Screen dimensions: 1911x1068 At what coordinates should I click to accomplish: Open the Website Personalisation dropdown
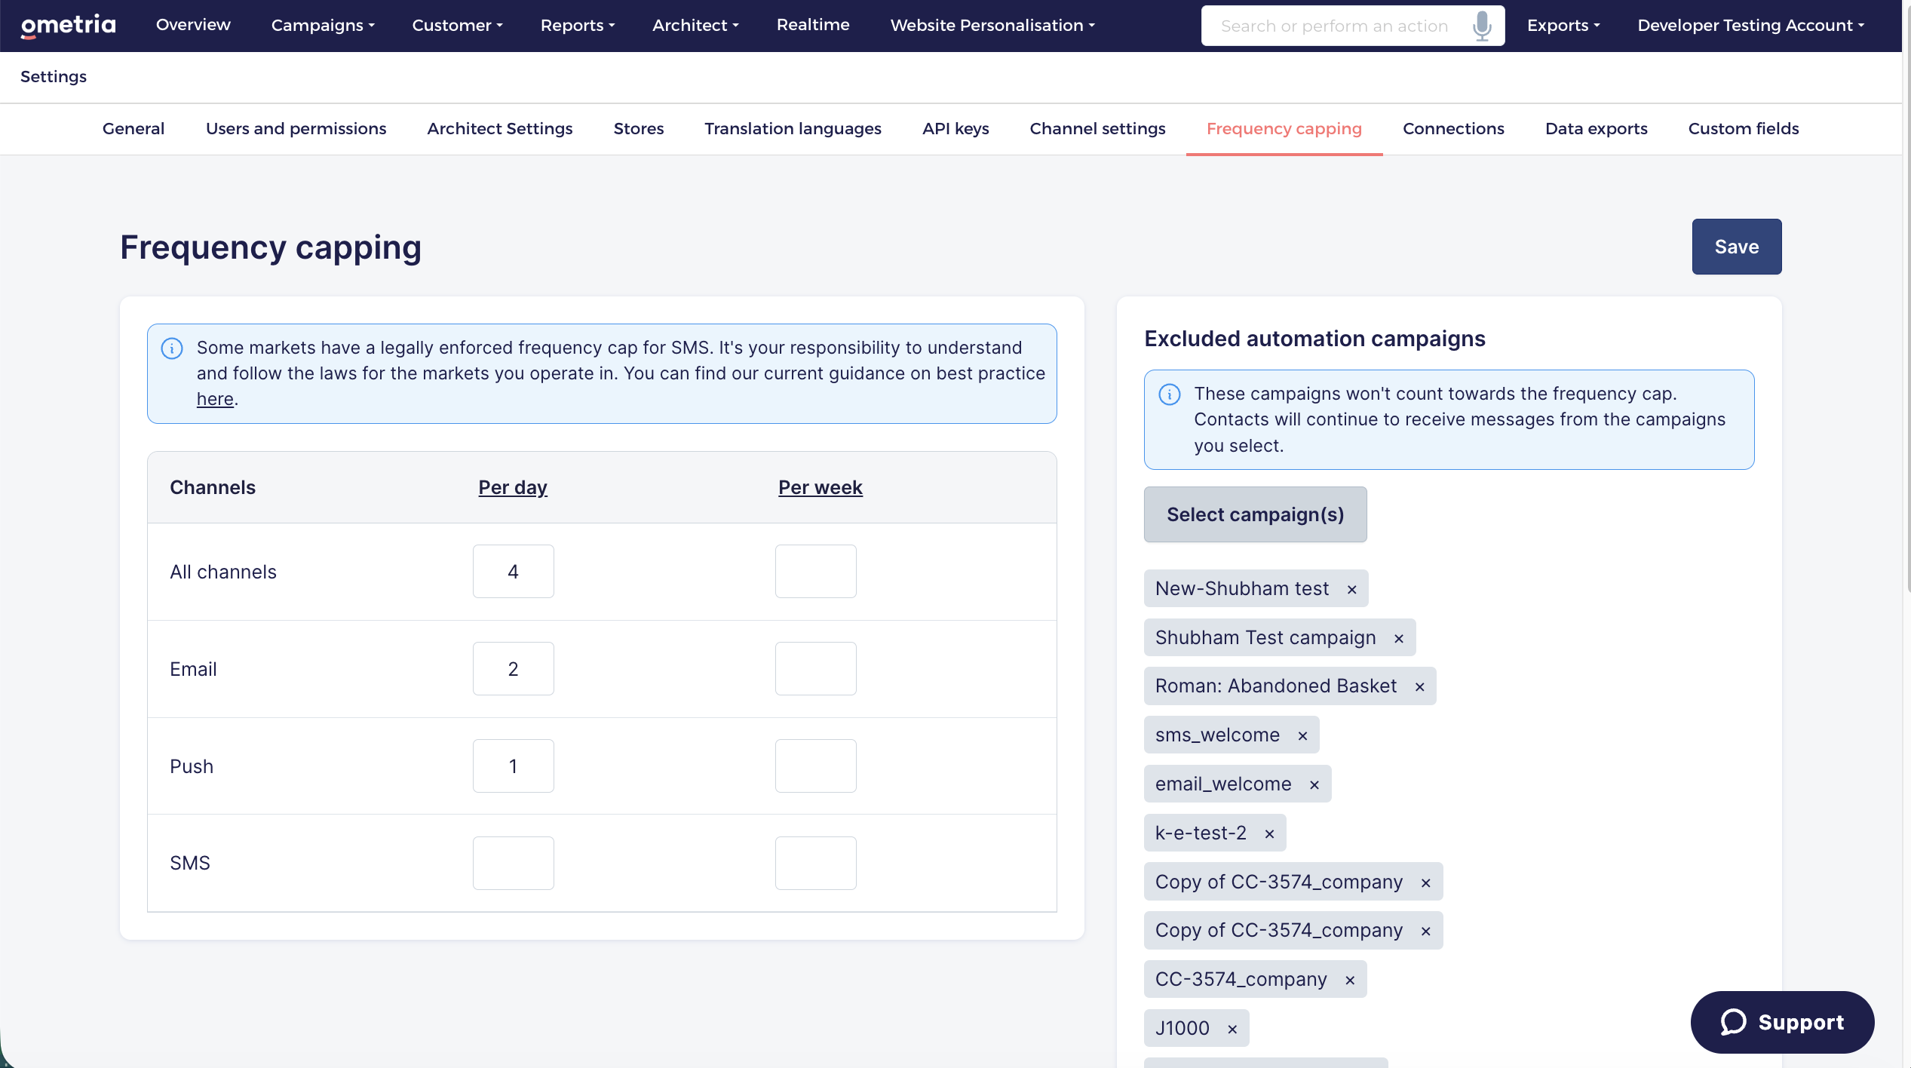(992, 25)
